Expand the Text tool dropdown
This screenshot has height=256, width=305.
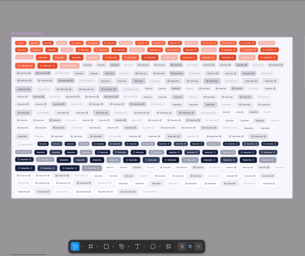pos(144,247)
